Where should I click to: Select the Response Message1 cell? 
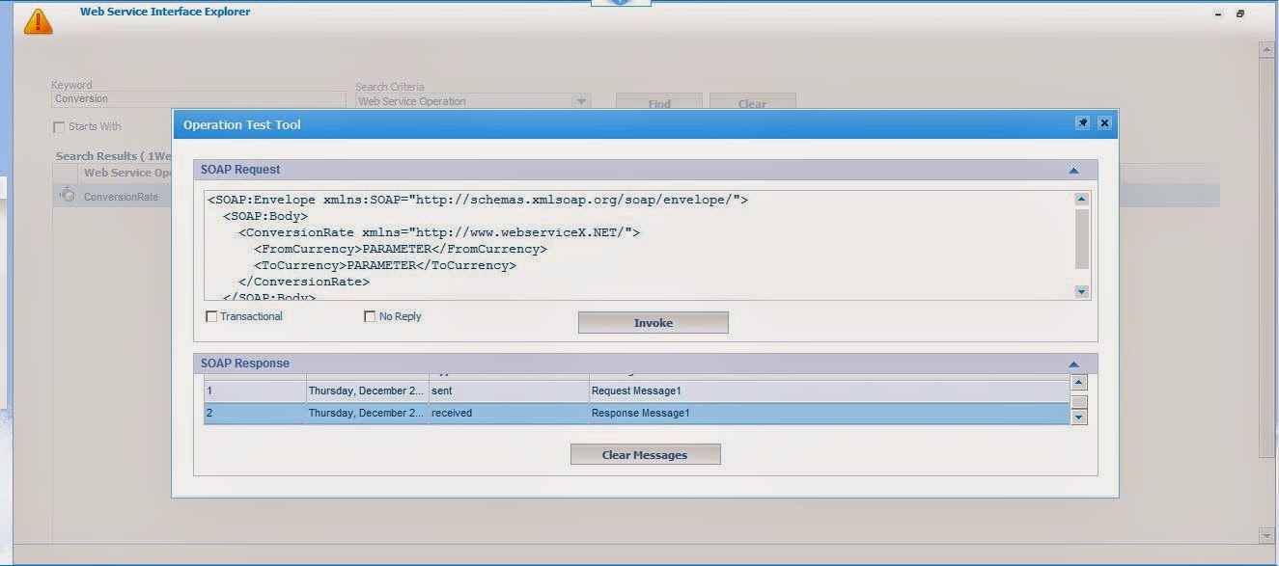[829, 414]
